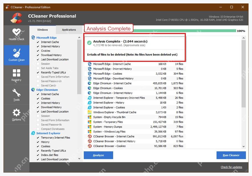
Task: Click the icon for Microsoft Edge - Internet Cache result
Action: pyautogui.click(x=90, y=64)
